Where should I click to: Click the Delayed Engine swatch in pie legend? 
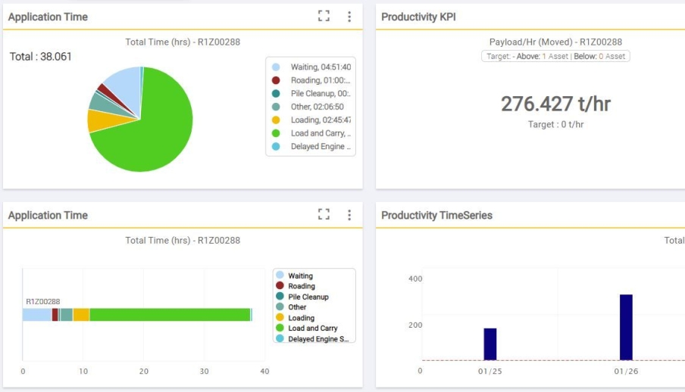pyautogui.click(x=276, y=147)
